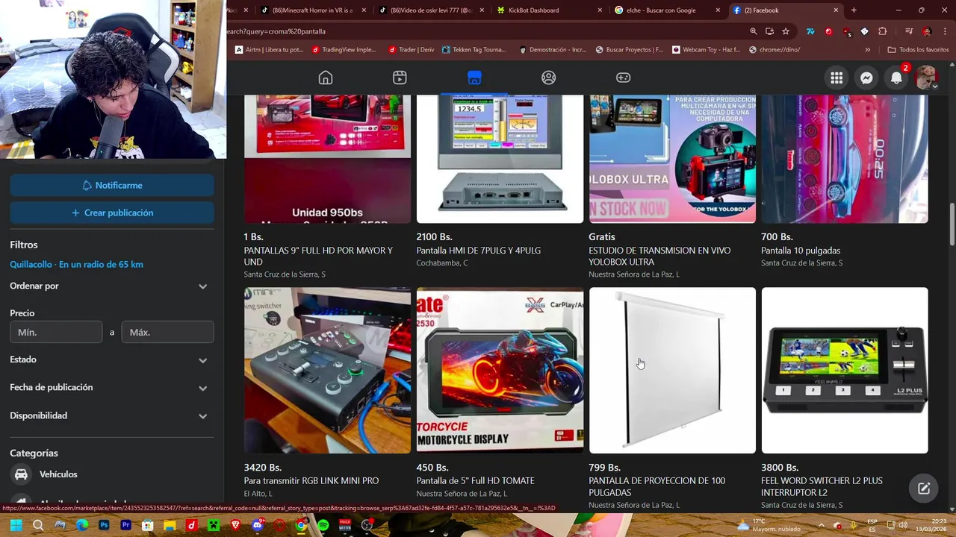Click the Máx. price field

point(168,332)
